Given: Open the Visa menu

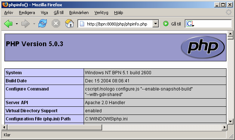Looking at the screenshot, I should click(44, 13).
